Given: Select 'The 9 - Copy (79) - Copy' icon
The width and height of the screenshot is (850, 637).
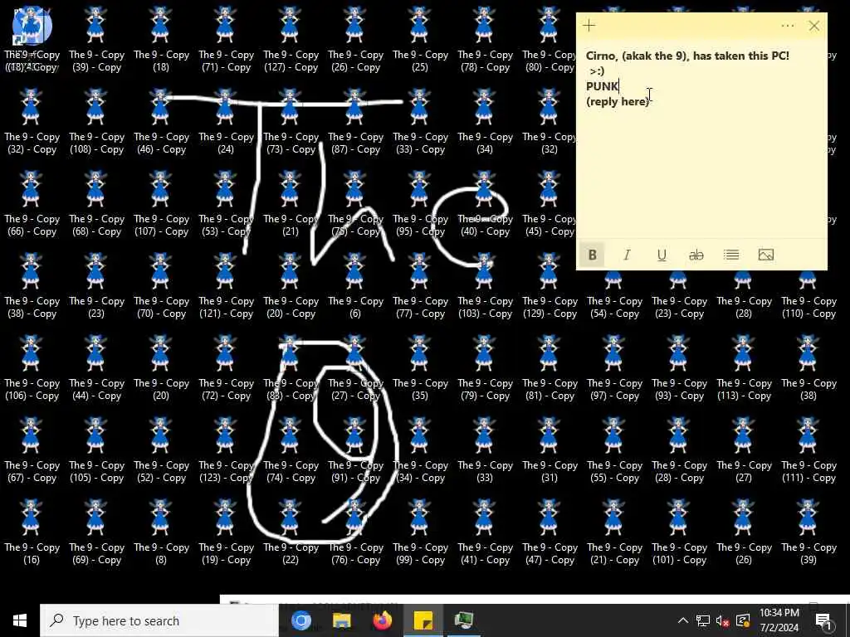Looking at the screenshot, I should (485, 367).
